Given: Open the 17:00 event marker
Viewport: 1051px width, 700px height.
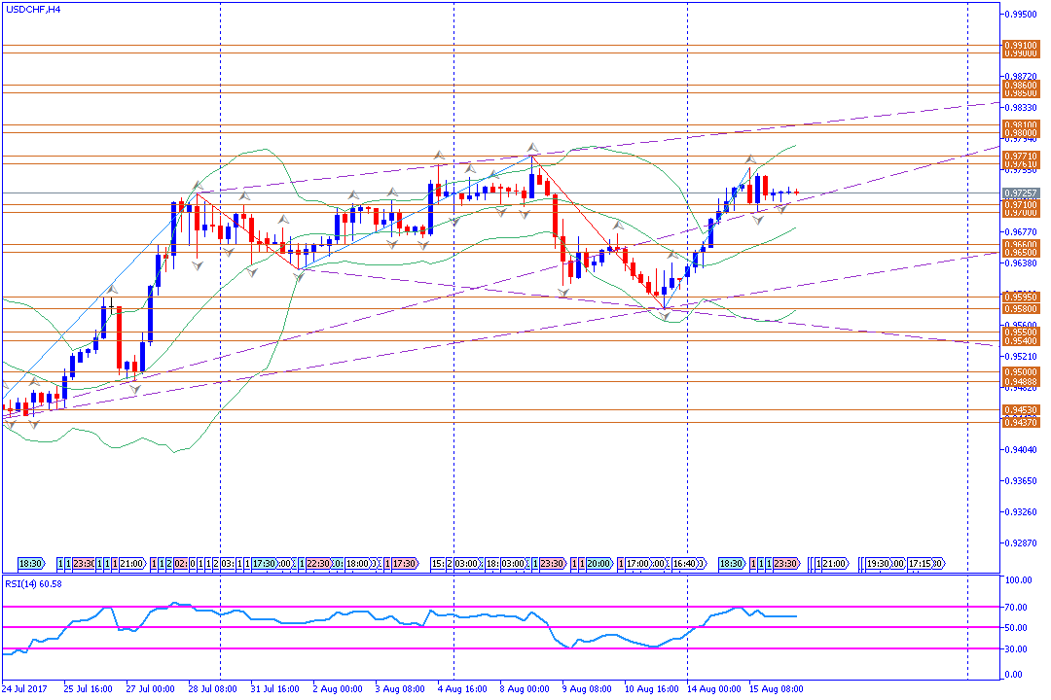Looking at the screenshot, I should tap(638, 563).
